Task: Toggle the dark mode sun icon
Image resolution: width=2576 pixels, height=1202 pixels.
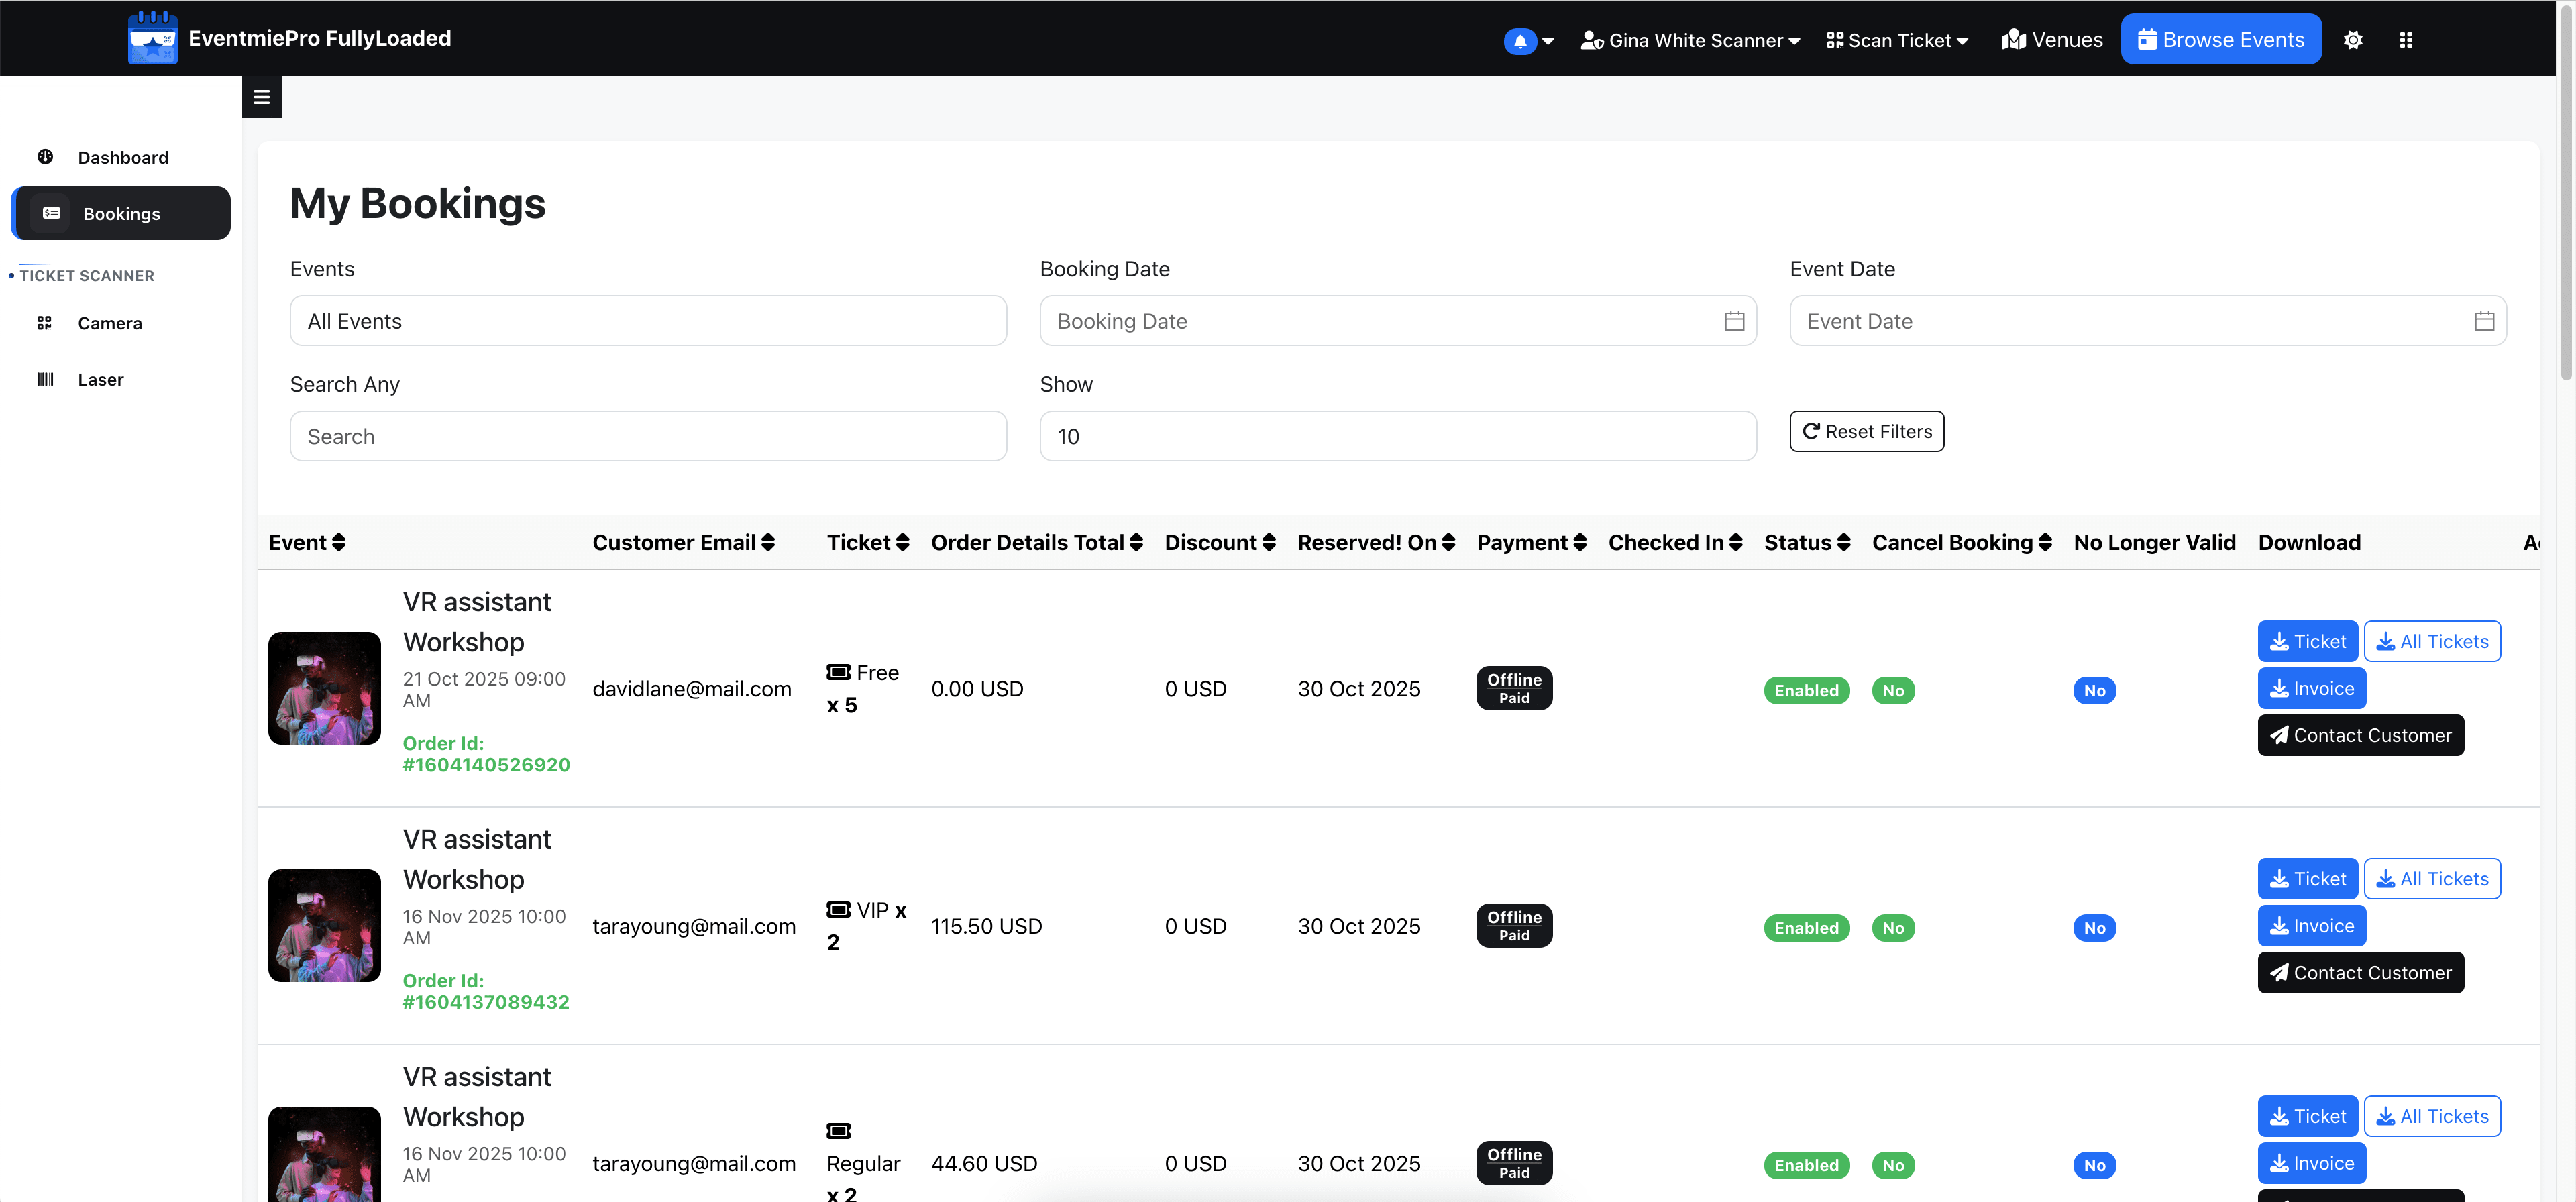Action: click(x=2353, y=40)
